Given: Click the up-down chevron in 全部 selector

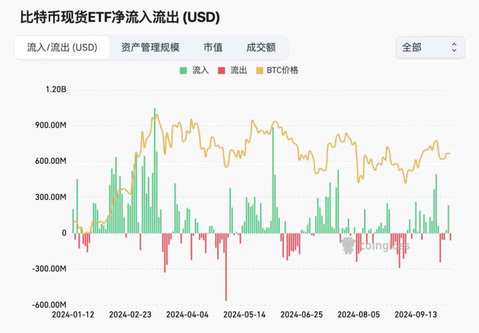Looking at the screenshot, I should pyautogui.click(x=454, y=47).
